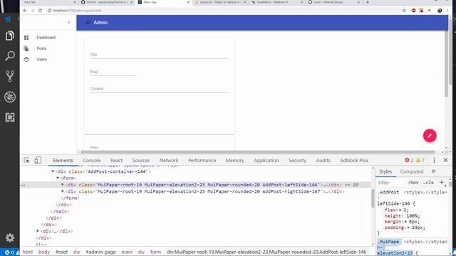Expand the AddPost-rightSide-147 div node
This screenshot has height=256, width=456.
click(63, 191)
